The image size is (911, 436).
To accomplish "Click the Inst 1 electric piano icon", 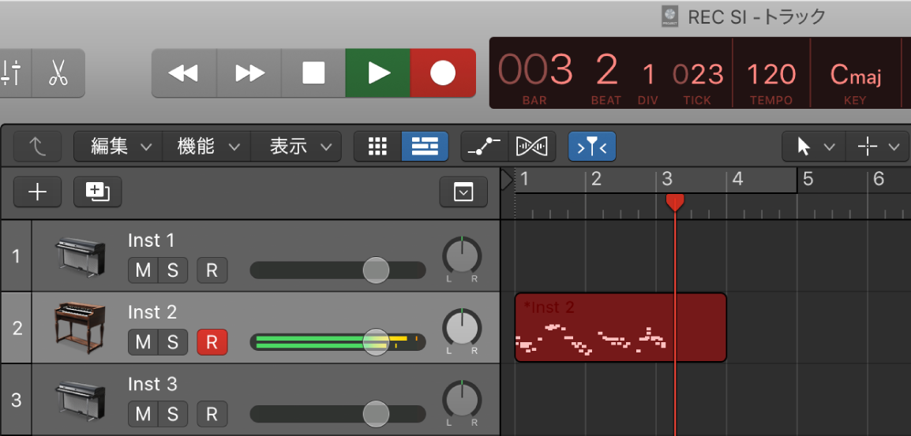I will (81, 255).
